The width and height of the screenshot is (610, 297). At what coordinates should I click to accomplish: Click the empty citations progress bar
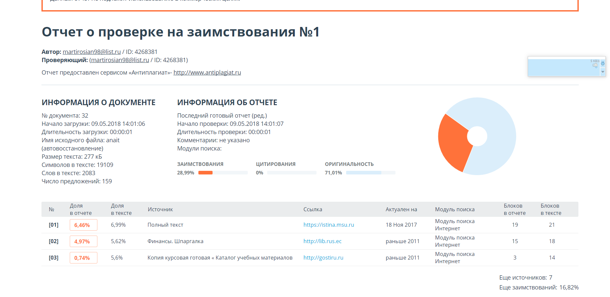[292, 173]
